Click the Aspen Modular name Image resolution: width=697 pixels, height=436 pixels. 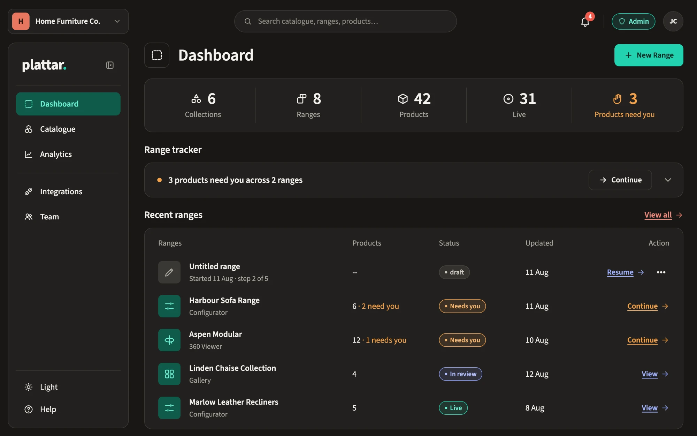point(215,334)
